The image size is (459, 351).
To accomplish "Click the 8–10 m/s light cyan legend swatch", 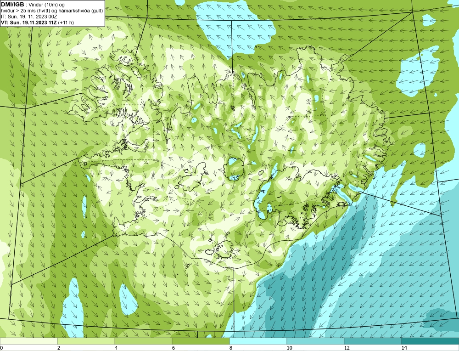I will [x=258, y=341].
